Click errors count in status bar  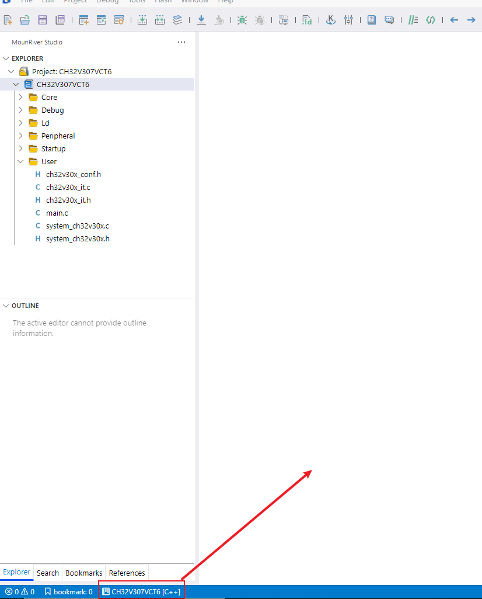pos(12,592)
